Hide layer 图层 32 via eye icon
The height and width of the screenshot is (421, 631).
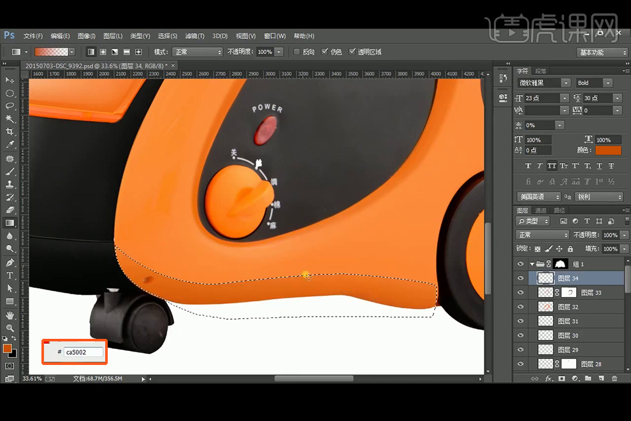point(521,307)
